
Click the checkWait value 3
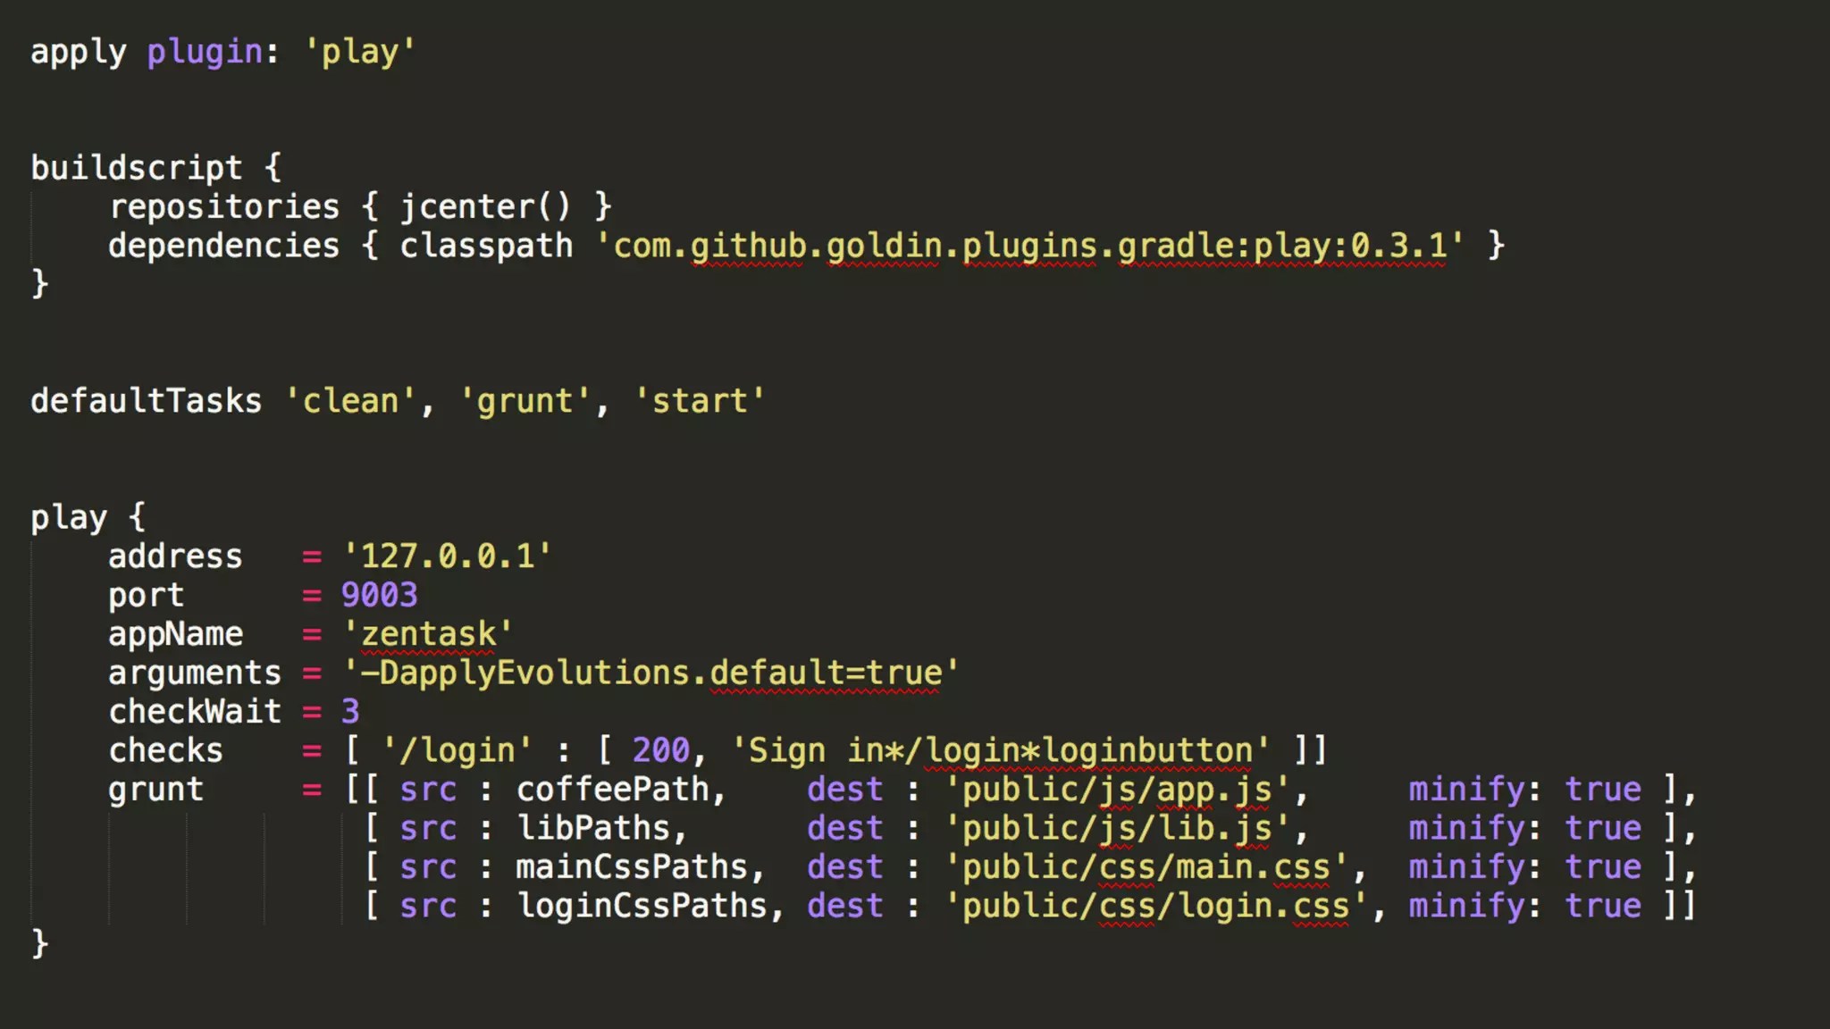(349, 712)
